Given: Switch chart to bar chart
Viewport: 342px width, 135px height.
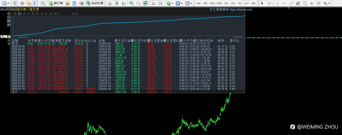Looking at the screenshot, I should pyautogui.click(x=110, y=3).
